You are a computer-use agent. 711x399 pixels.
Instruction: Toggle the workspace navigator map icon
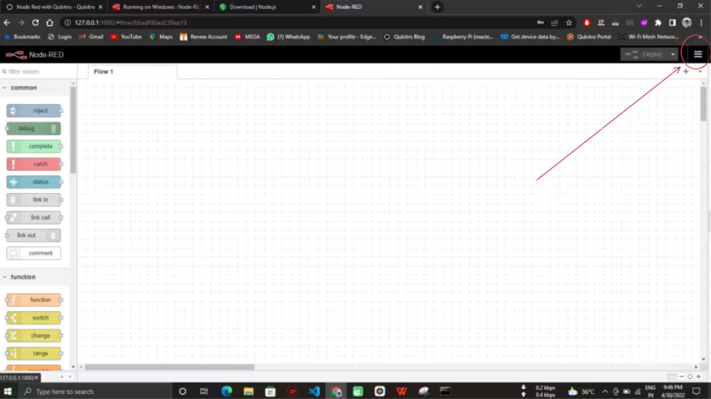pos(671,377)
